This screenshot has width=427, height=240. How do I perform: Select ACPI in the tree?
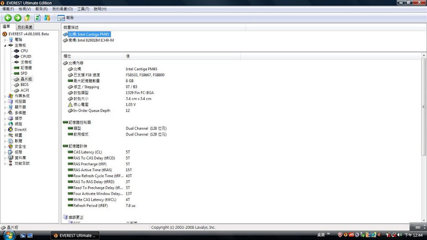25,90
